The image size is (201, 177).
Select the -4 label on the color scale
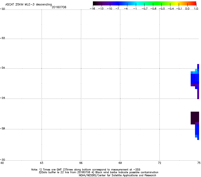click(126, 9)
